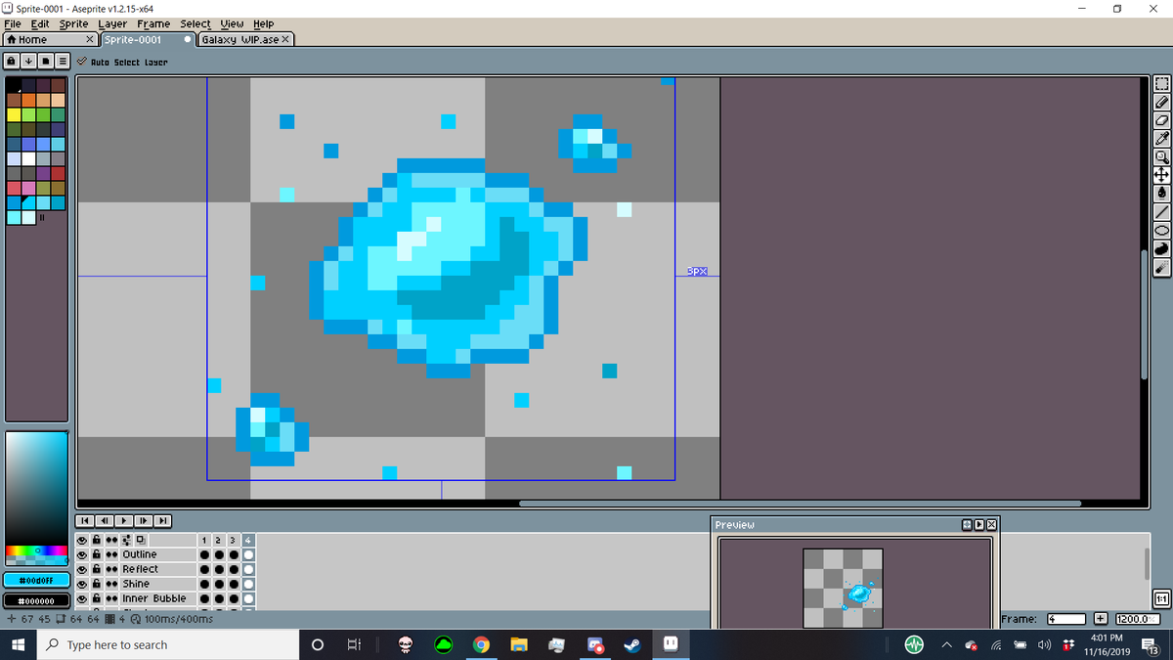Open the Select menu

(x=195, y=23)
